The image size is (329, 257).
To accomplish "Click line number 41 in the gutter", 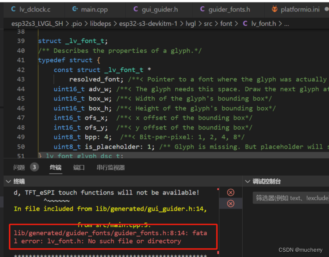I will tap(21, 60).
